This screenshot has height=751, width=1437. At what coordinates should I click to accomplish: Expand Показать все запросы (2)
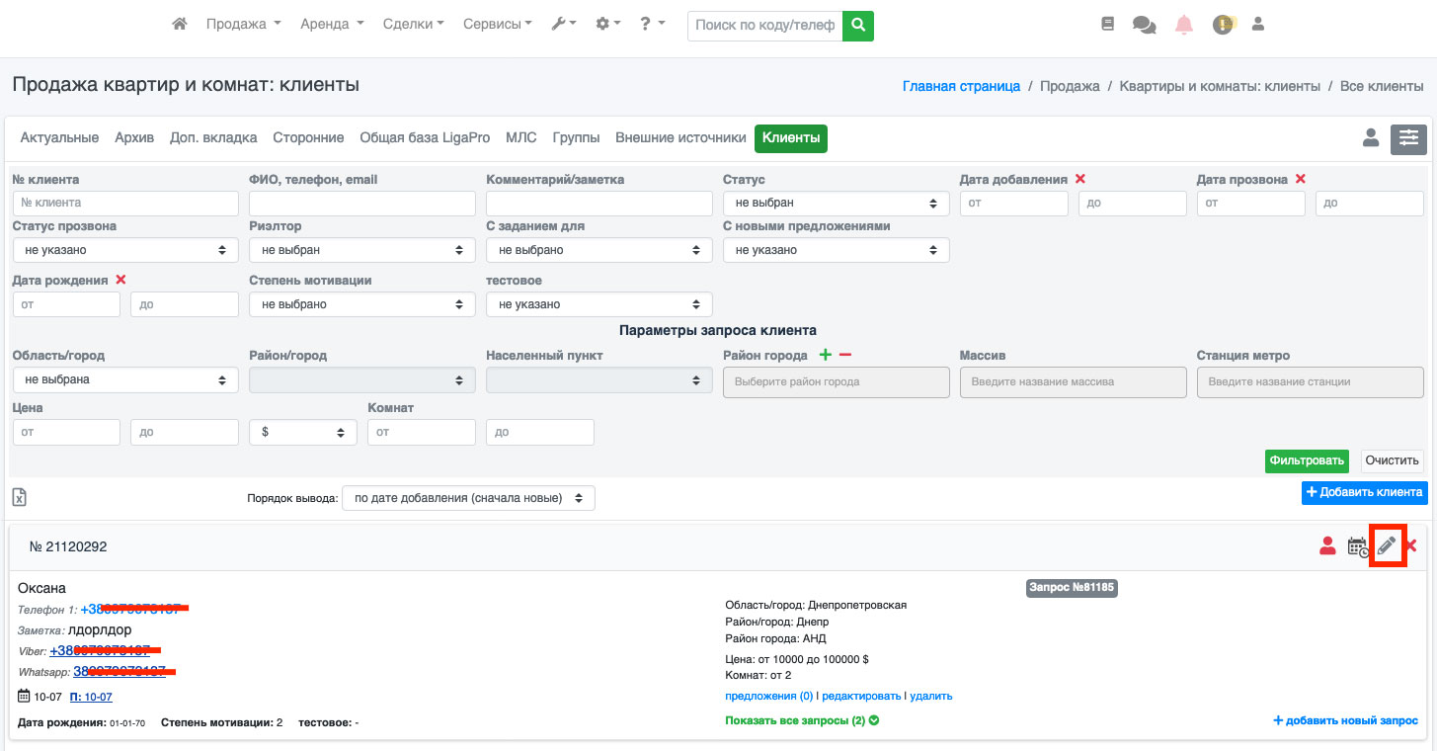[802, 720]
